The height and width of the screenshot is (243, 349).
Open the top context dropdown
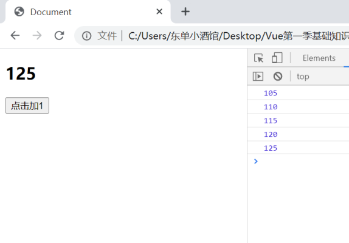pyautogui.click(x=303, y=77)
